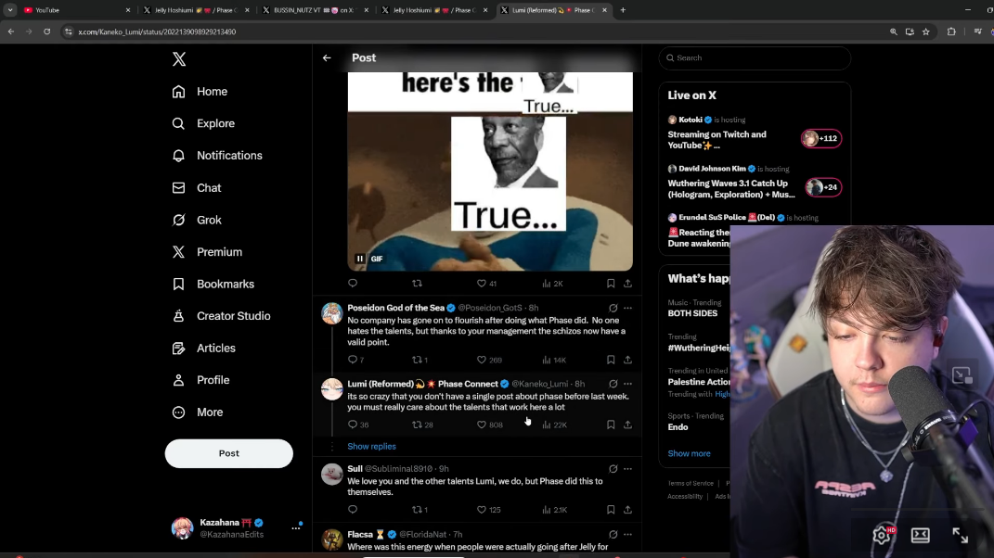Reply to Poseidon's post with 7 replies
Image resolution: width=994 pixels, height=558 pixels.
pos(356,360)
